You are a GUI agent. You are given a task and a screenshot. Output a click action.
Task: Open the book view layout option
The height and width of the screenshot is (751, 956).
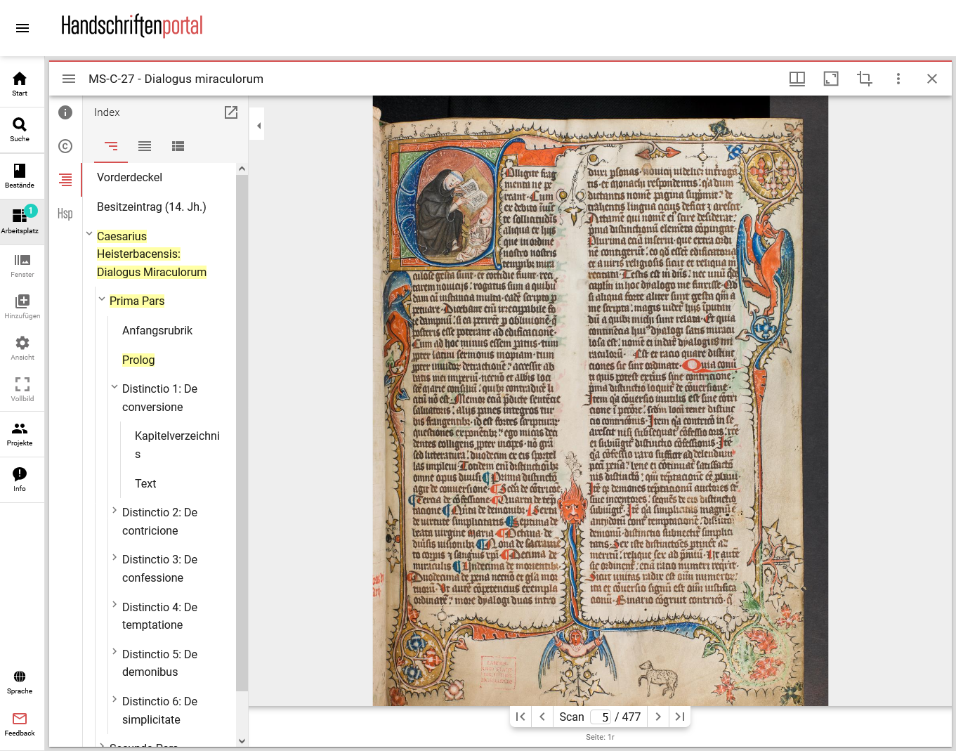(797, 79)
